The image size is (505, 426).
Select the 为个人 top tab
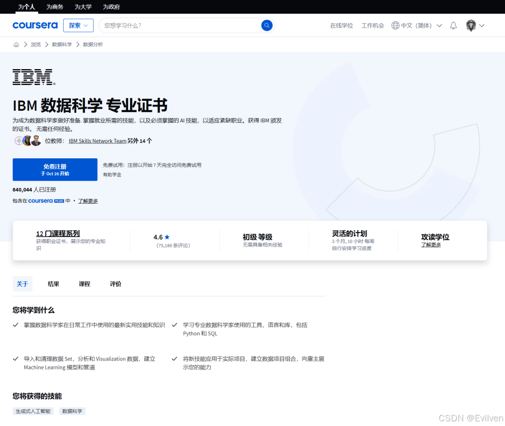26,7
